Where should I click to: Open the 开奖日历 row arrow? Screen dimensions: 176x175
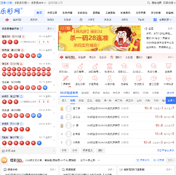point(54,151)
